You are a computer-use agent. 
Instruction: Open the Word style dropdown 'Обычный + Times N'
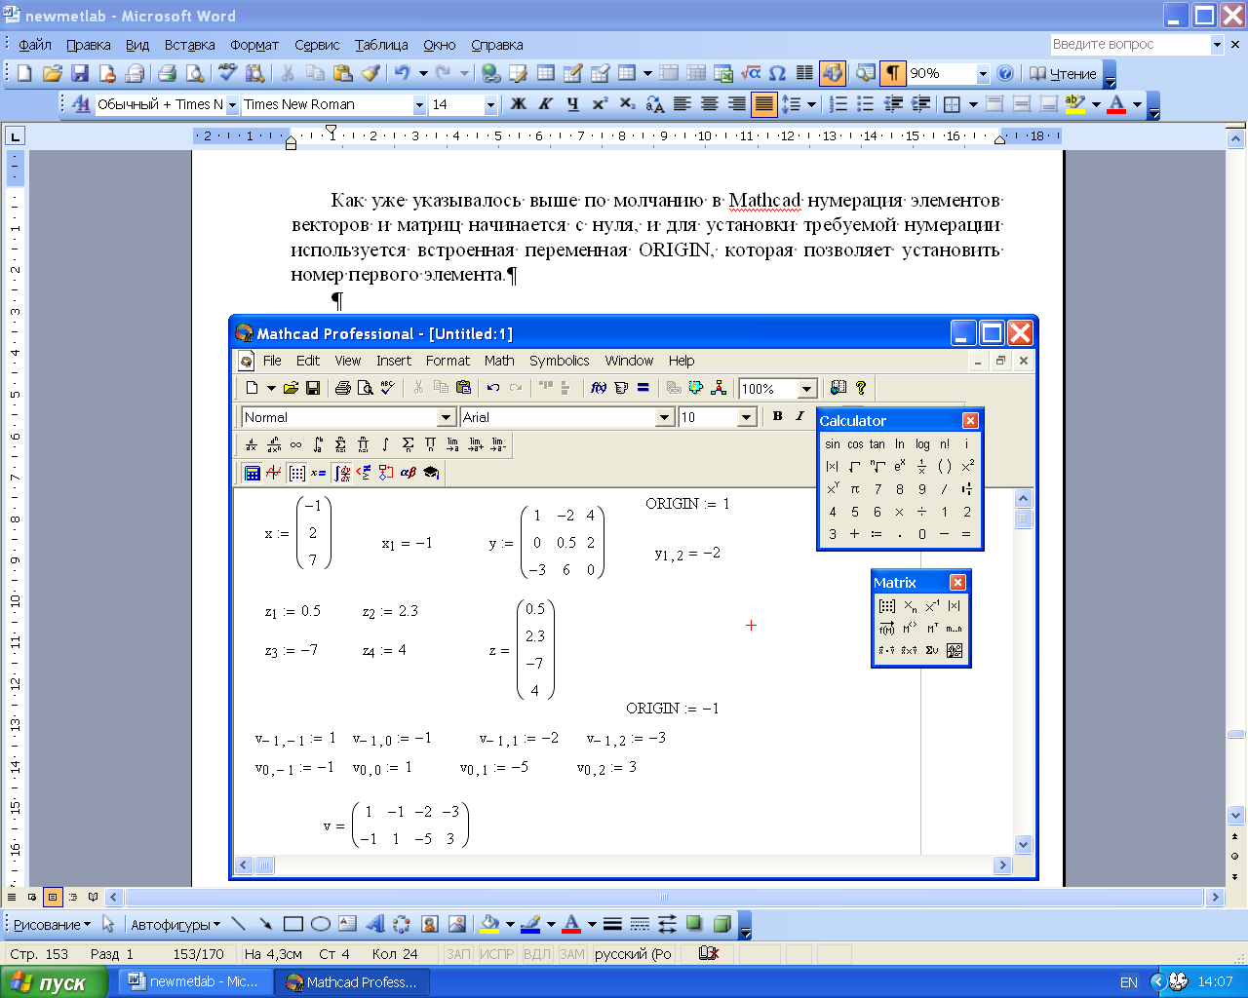point(232,105)
